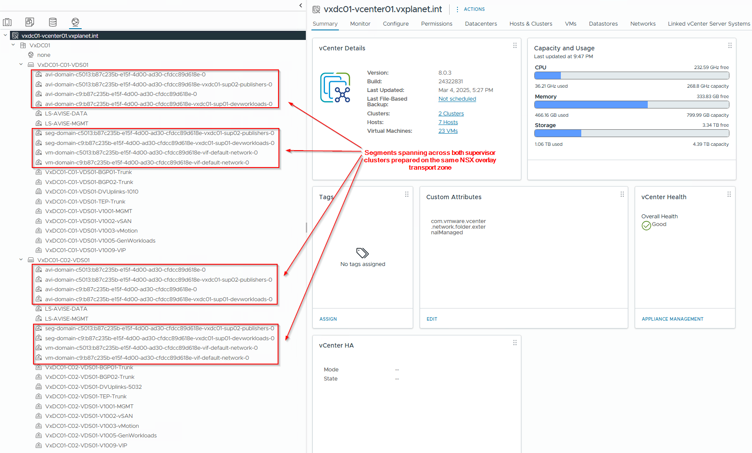The width and height of the screenshot is (752, 453).
Task: Click the Storage usage bar
Action: (632, 133)
